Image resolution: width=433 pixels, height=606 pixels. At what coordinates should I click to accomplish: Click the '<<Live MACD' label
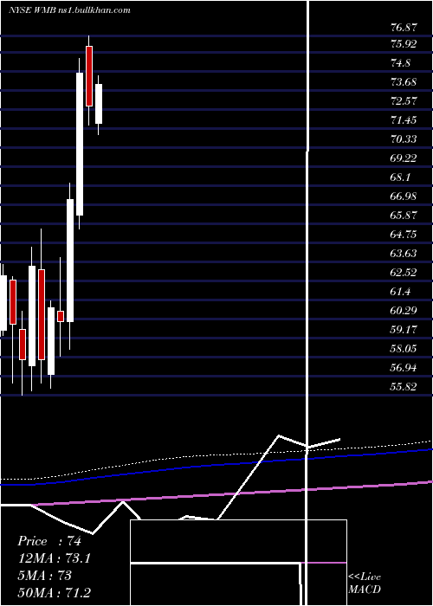point(365,583)
